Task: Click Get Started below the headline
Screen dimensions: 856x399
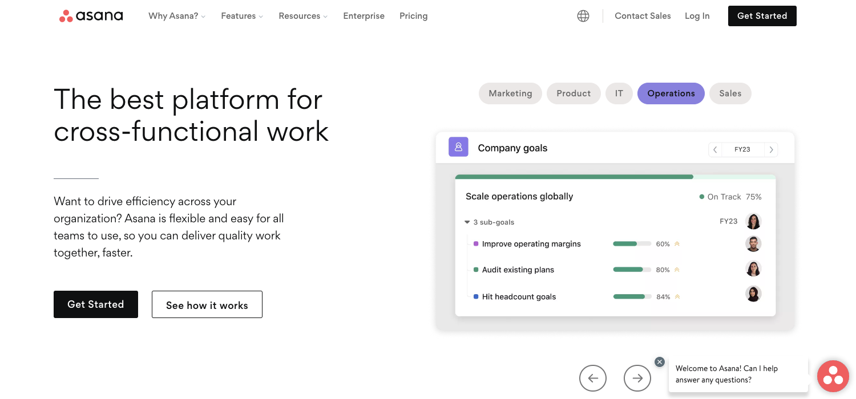Action: click(x=96, y=304)
